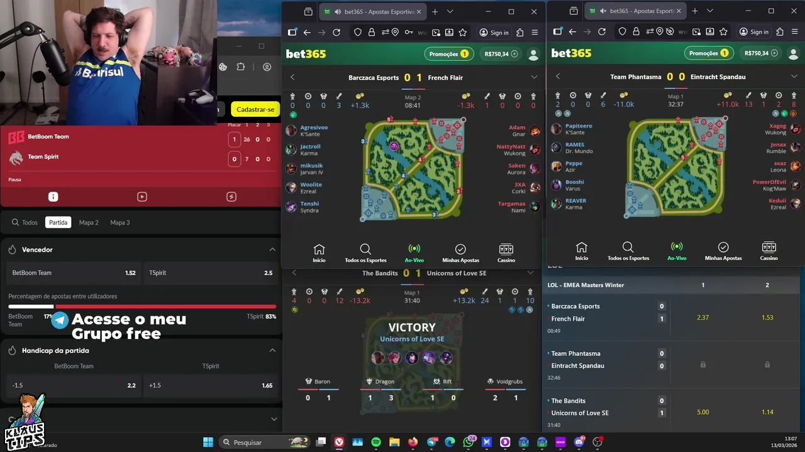Select BetBoom Team -1.5 handicap at 2.2
The image size is (805, 452).
pyautogui.click(x=74, y=385)
